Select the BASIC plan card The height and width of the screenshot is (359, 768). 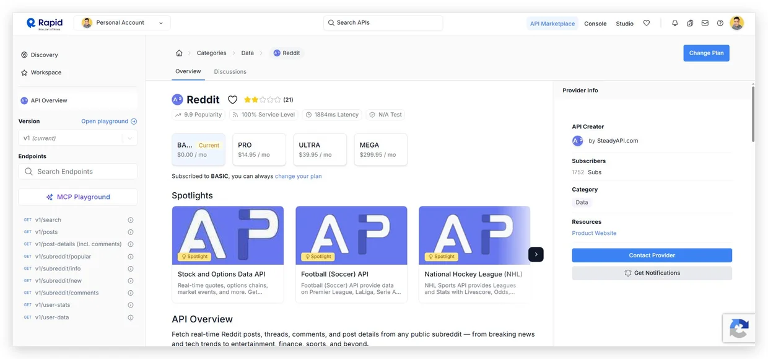tap(198, 149)
